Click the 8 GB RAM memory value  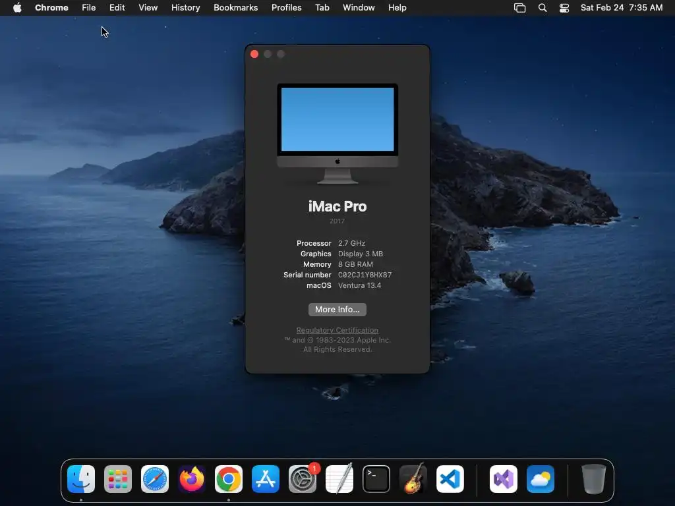355,264
